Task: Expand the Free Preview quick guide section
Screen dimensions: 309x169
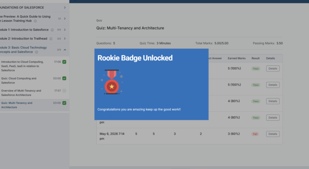Action: pyautogui.click(x=65, y=18)
